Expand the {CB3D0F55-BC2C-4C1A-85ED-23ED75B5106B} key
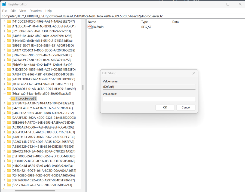The width and height of the screenshot is (245, 192). coord(4,161)
